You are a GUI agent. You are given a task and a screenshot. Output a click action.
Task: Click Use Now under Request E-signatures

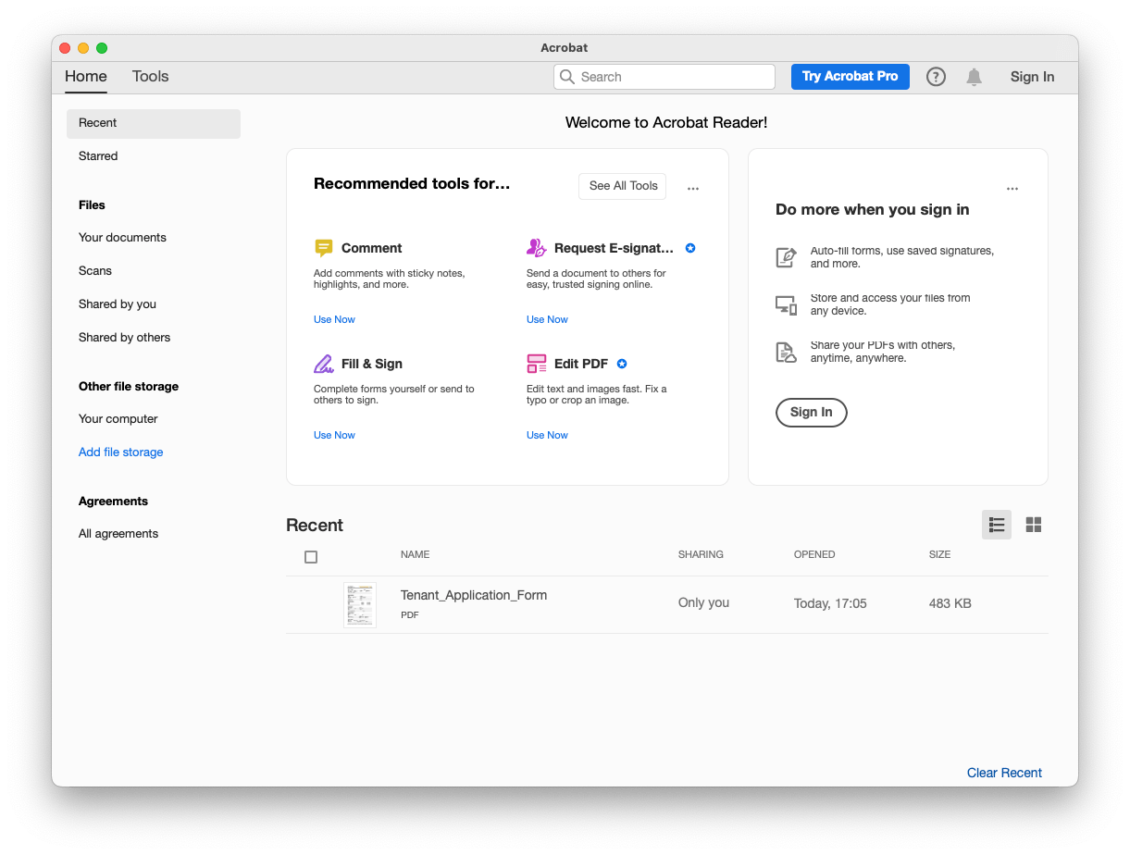[x=547, y=319]
